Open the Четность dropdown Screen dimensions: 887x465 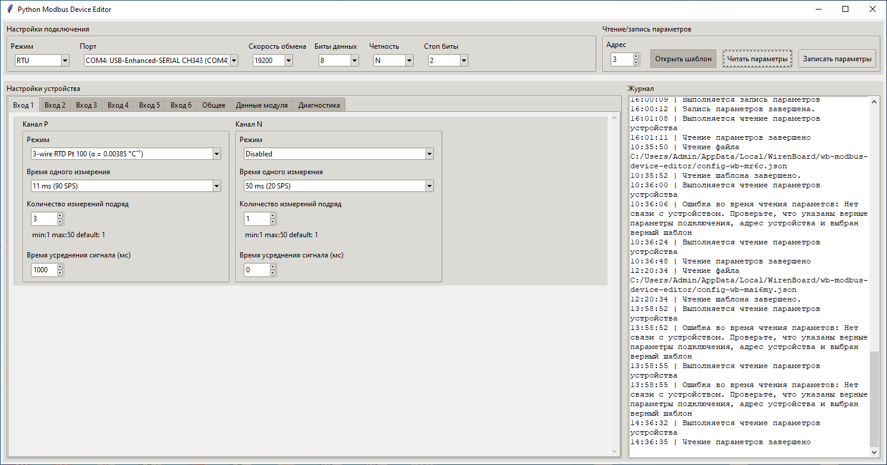(x=409, y=61)
